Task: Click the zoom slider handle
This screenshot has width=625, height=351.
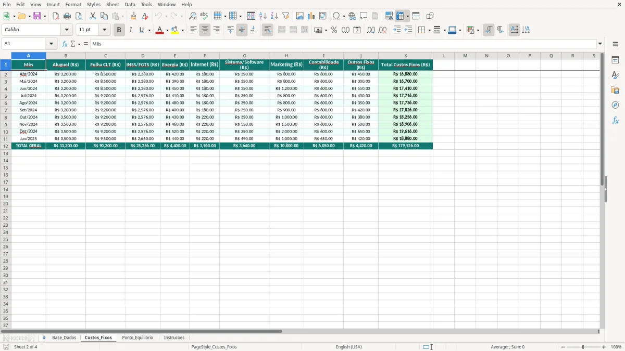Action: (x=583, y=347)
